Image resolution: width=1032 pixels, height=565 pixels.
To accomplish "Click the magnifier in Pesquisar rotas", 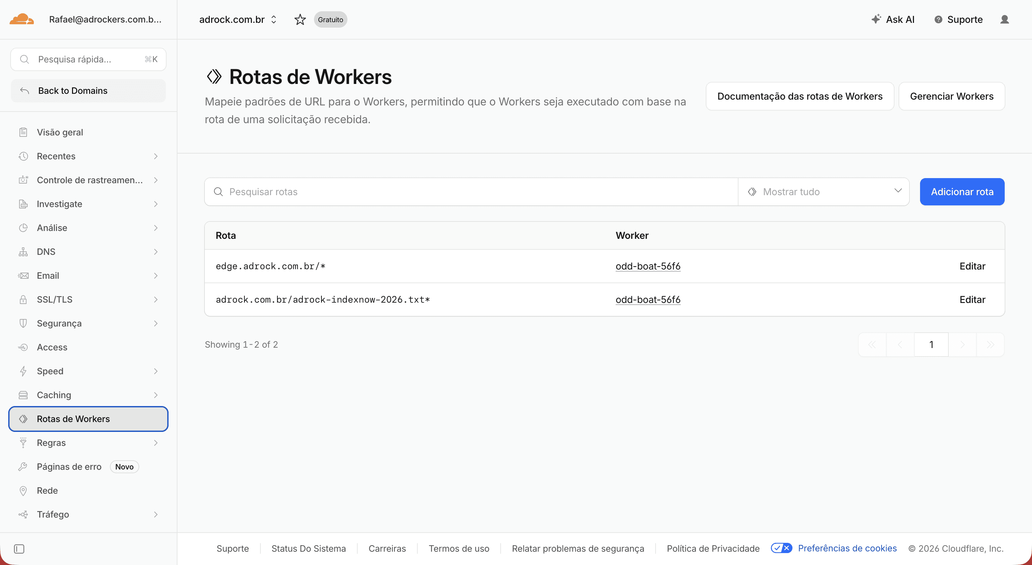I will point(218,192).
